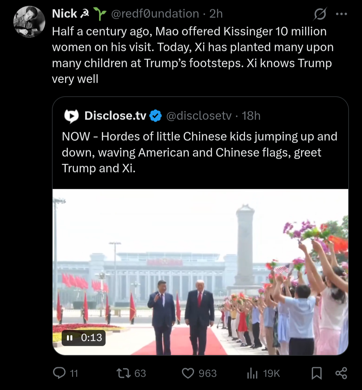This screenshot has width=362, height=390.
Task: Pause the video at 0:13
Action: pyautogui.click(x=70, y=338)
